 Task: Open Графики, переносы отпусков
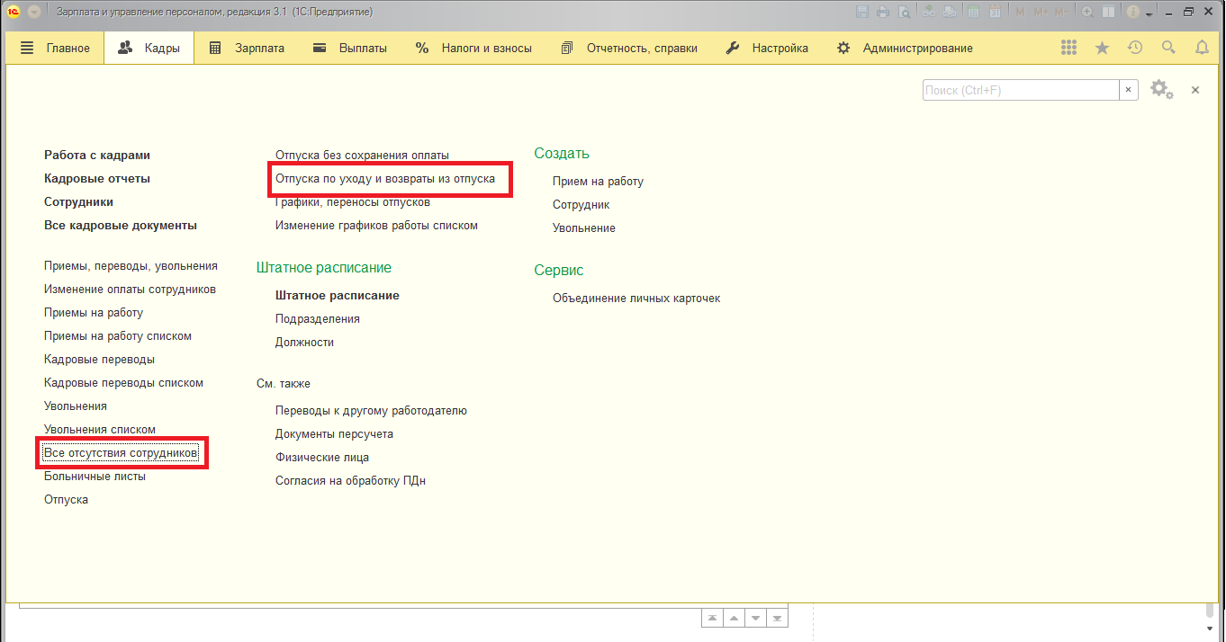[x=353, y=201]
